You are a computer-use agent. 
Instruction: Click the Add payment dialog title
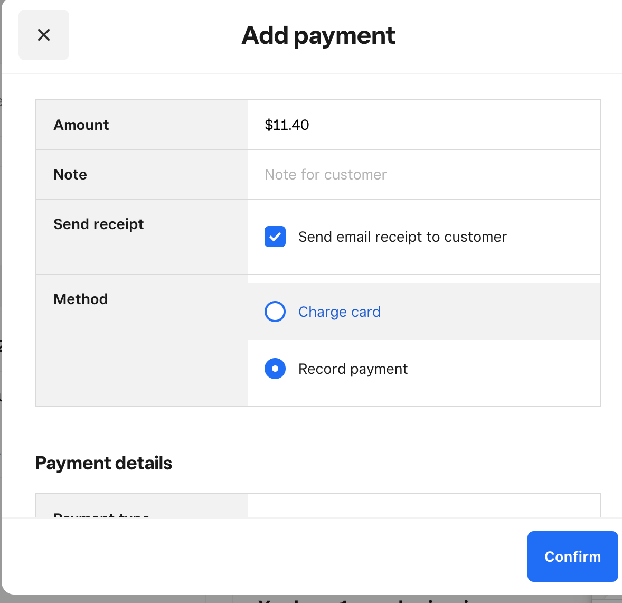[318, 35]
